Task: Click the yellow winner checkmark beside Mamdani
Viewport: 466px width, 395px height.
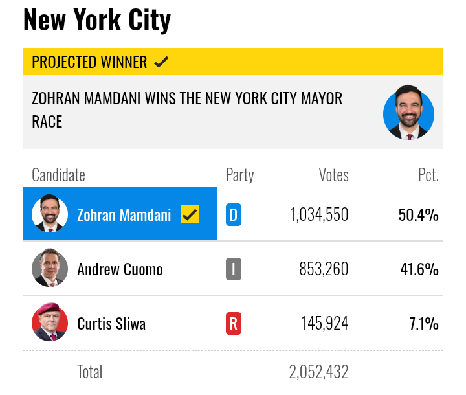Action: 190,214
